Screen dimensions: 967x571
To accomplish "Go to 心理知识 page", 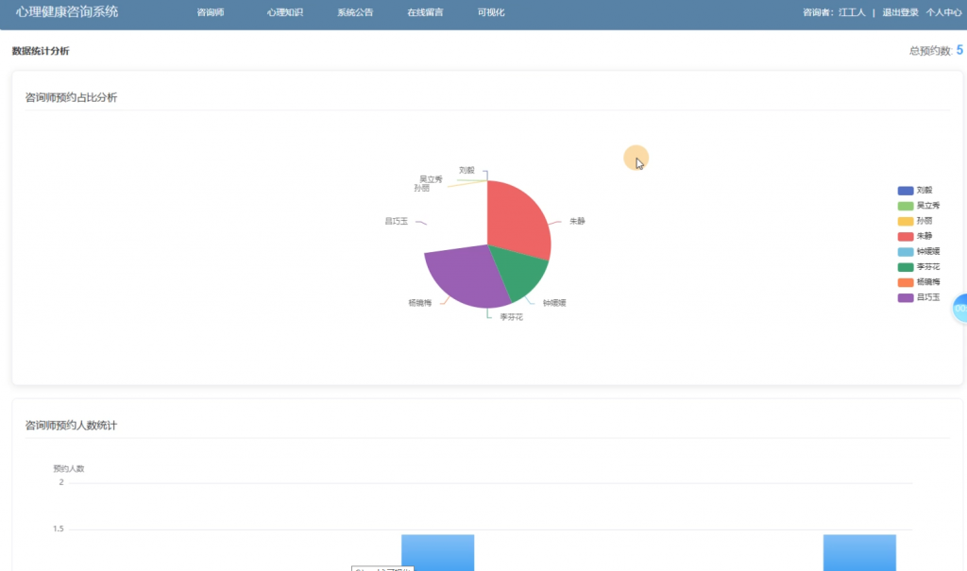I will pos(285,12).
